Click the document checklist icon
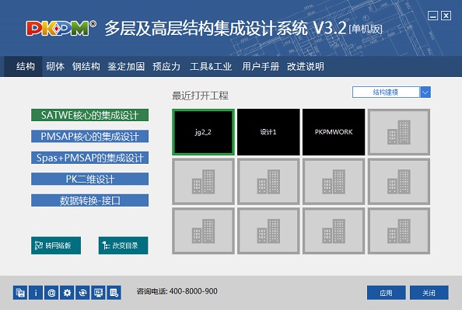This screenshot has width=462, height=310. [114, 293]
